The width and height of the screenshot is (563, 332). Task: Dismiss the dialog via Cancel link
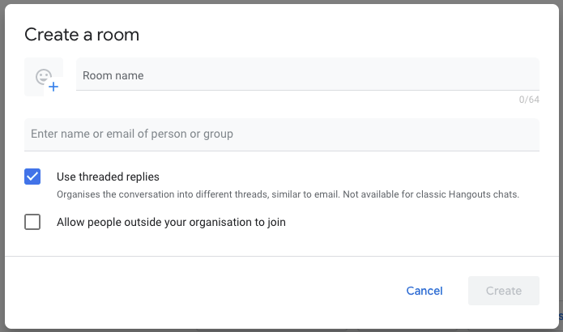(x=424, y=291)
